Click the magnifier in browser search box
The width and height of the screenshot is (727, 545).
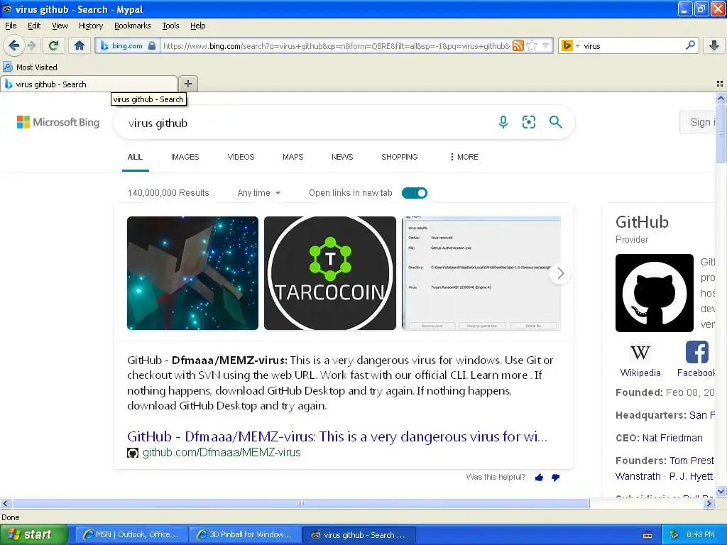pyautogui.click(x=690, y=45)
